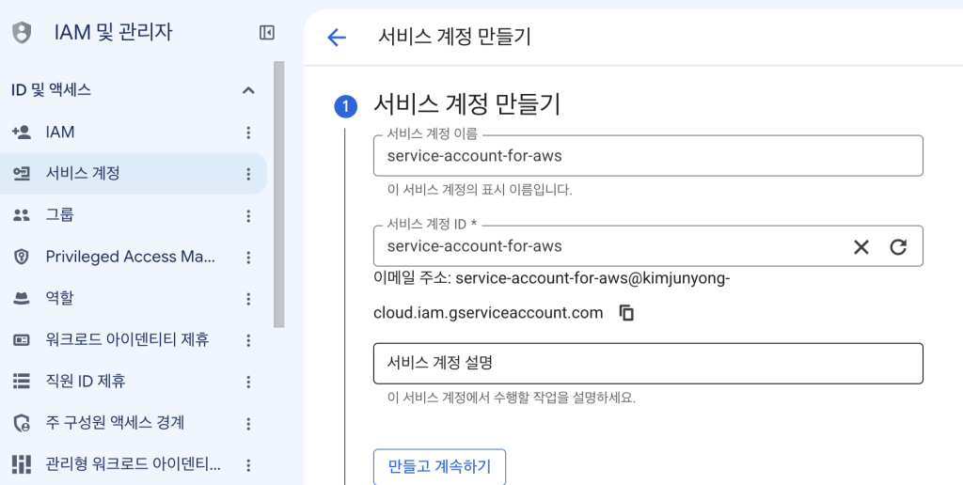Click the Privileged Access Manager shield icon
This screenshot has width=963, height=485.
tap(22, 257)
